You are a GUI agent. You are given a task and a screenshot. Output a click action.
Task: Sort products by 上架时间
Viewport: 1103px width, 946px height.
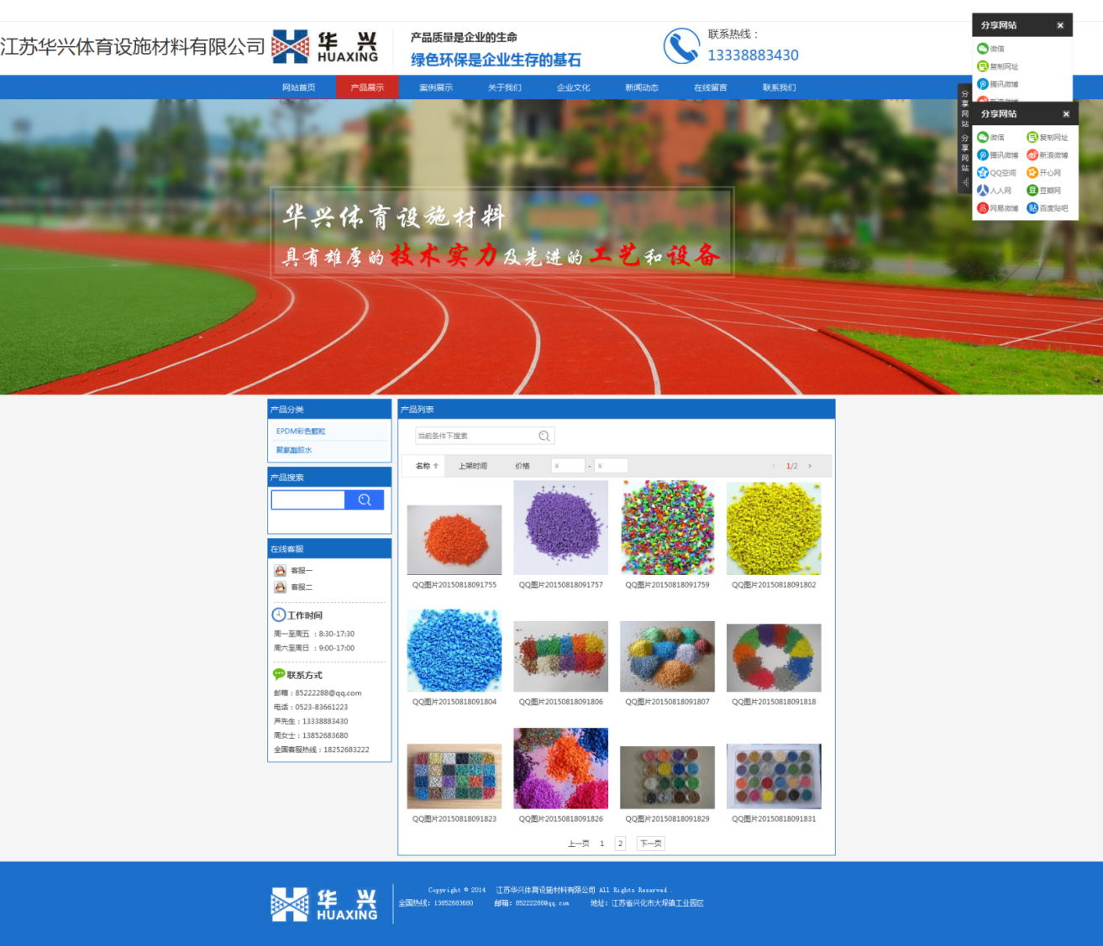[x=473, y=466]
